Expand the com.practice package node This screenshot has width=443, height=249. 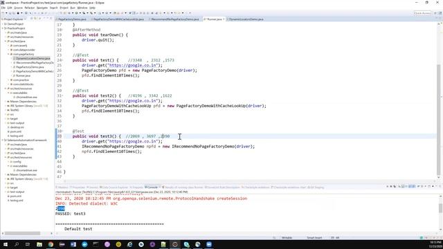pos(8,80)
